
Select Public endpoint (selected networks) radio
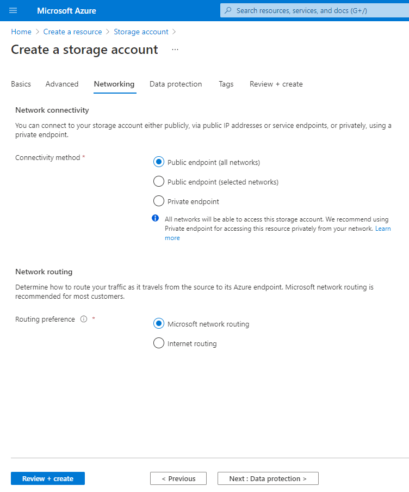(x=159, y=181)
